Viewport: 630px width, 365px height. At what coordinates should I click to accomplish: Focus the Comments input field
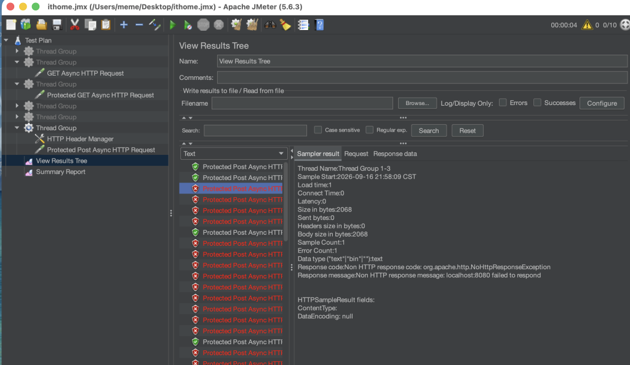point(422,77)
